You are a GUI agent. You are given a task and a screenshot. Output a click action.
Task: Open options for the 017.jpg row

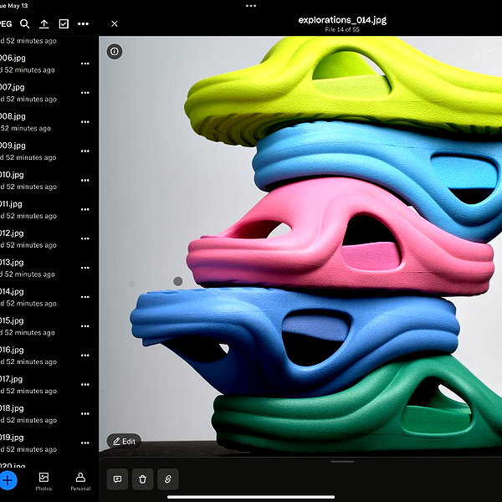click(x=85, y=384)
